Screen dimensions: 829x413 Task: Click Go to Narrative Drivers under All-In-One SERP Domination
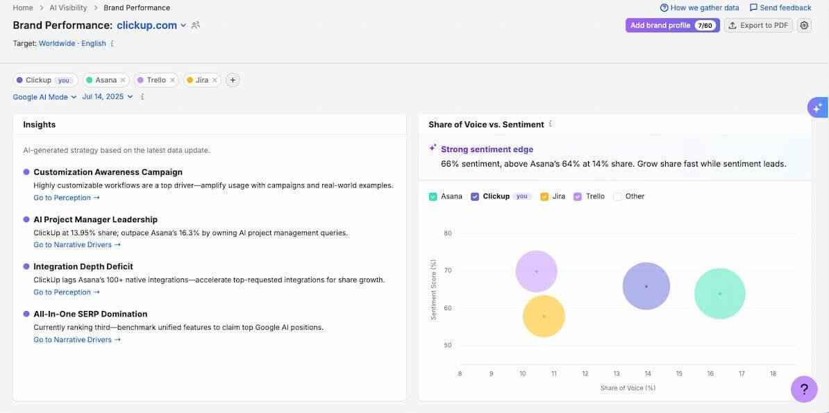pyautogui.click(x=77, y=340)
